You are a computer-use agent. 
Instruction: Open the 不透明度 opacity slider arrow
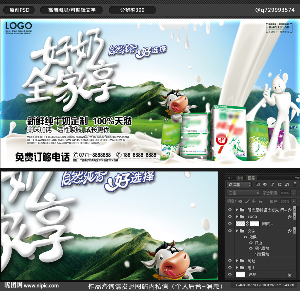[294, 193]
